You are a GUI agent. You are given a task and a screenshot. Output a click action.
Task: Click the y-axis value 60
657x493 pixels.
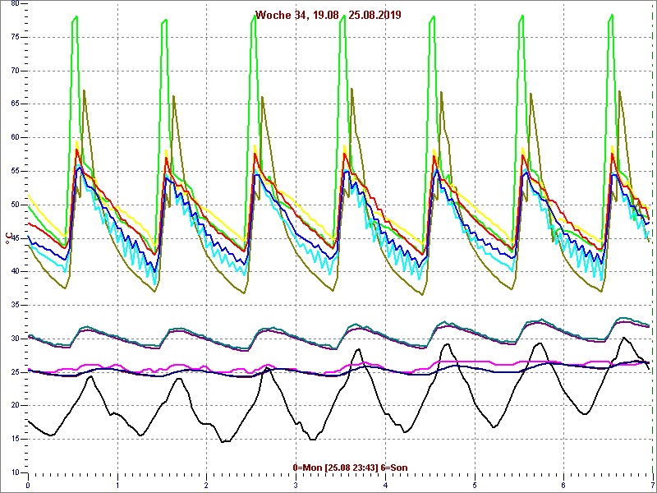[14, 137]
